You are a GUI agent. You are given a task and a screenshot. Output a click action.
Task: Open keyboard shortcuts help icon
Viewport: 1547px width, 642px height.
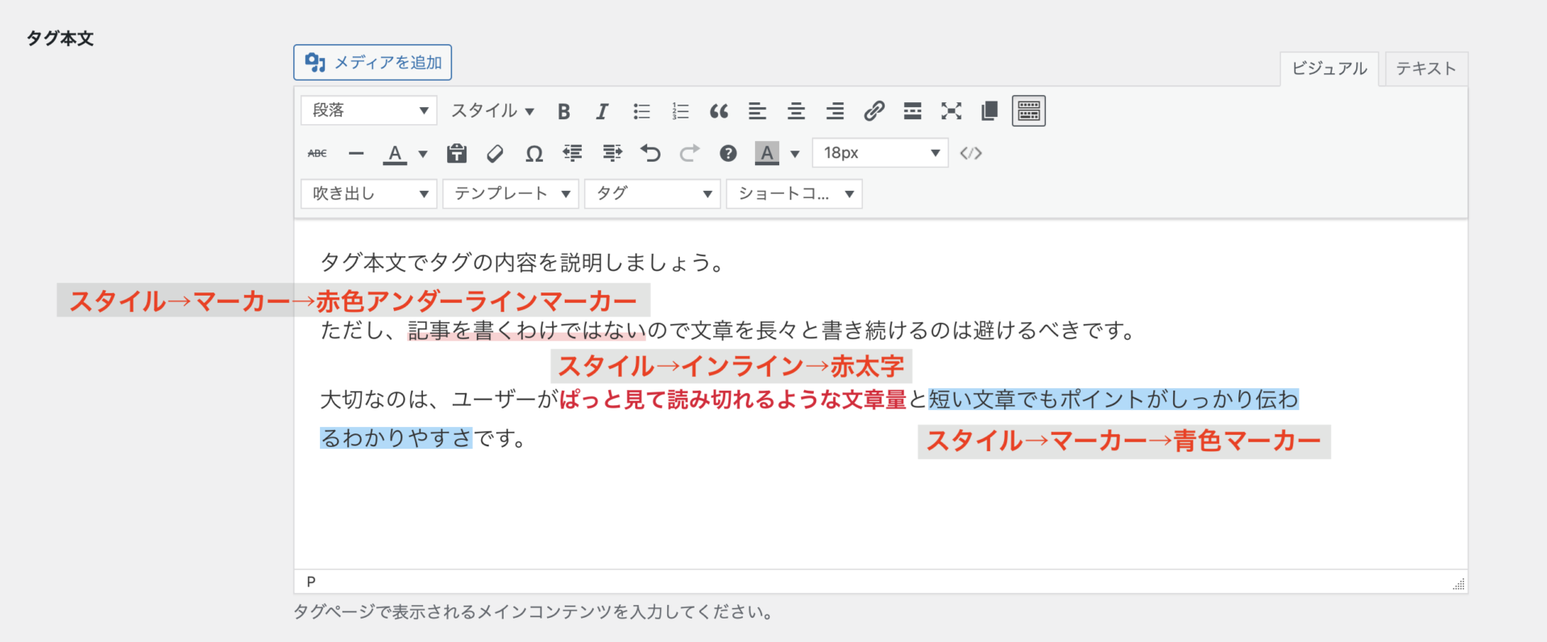click(728, 153)
